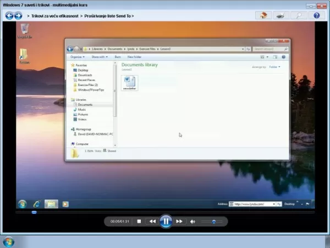
Task: Navigate to the previous lesson with back arrow
Action: coord(9,16)
